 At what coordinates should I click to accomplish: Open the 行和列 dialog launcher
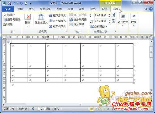[66, 31]
